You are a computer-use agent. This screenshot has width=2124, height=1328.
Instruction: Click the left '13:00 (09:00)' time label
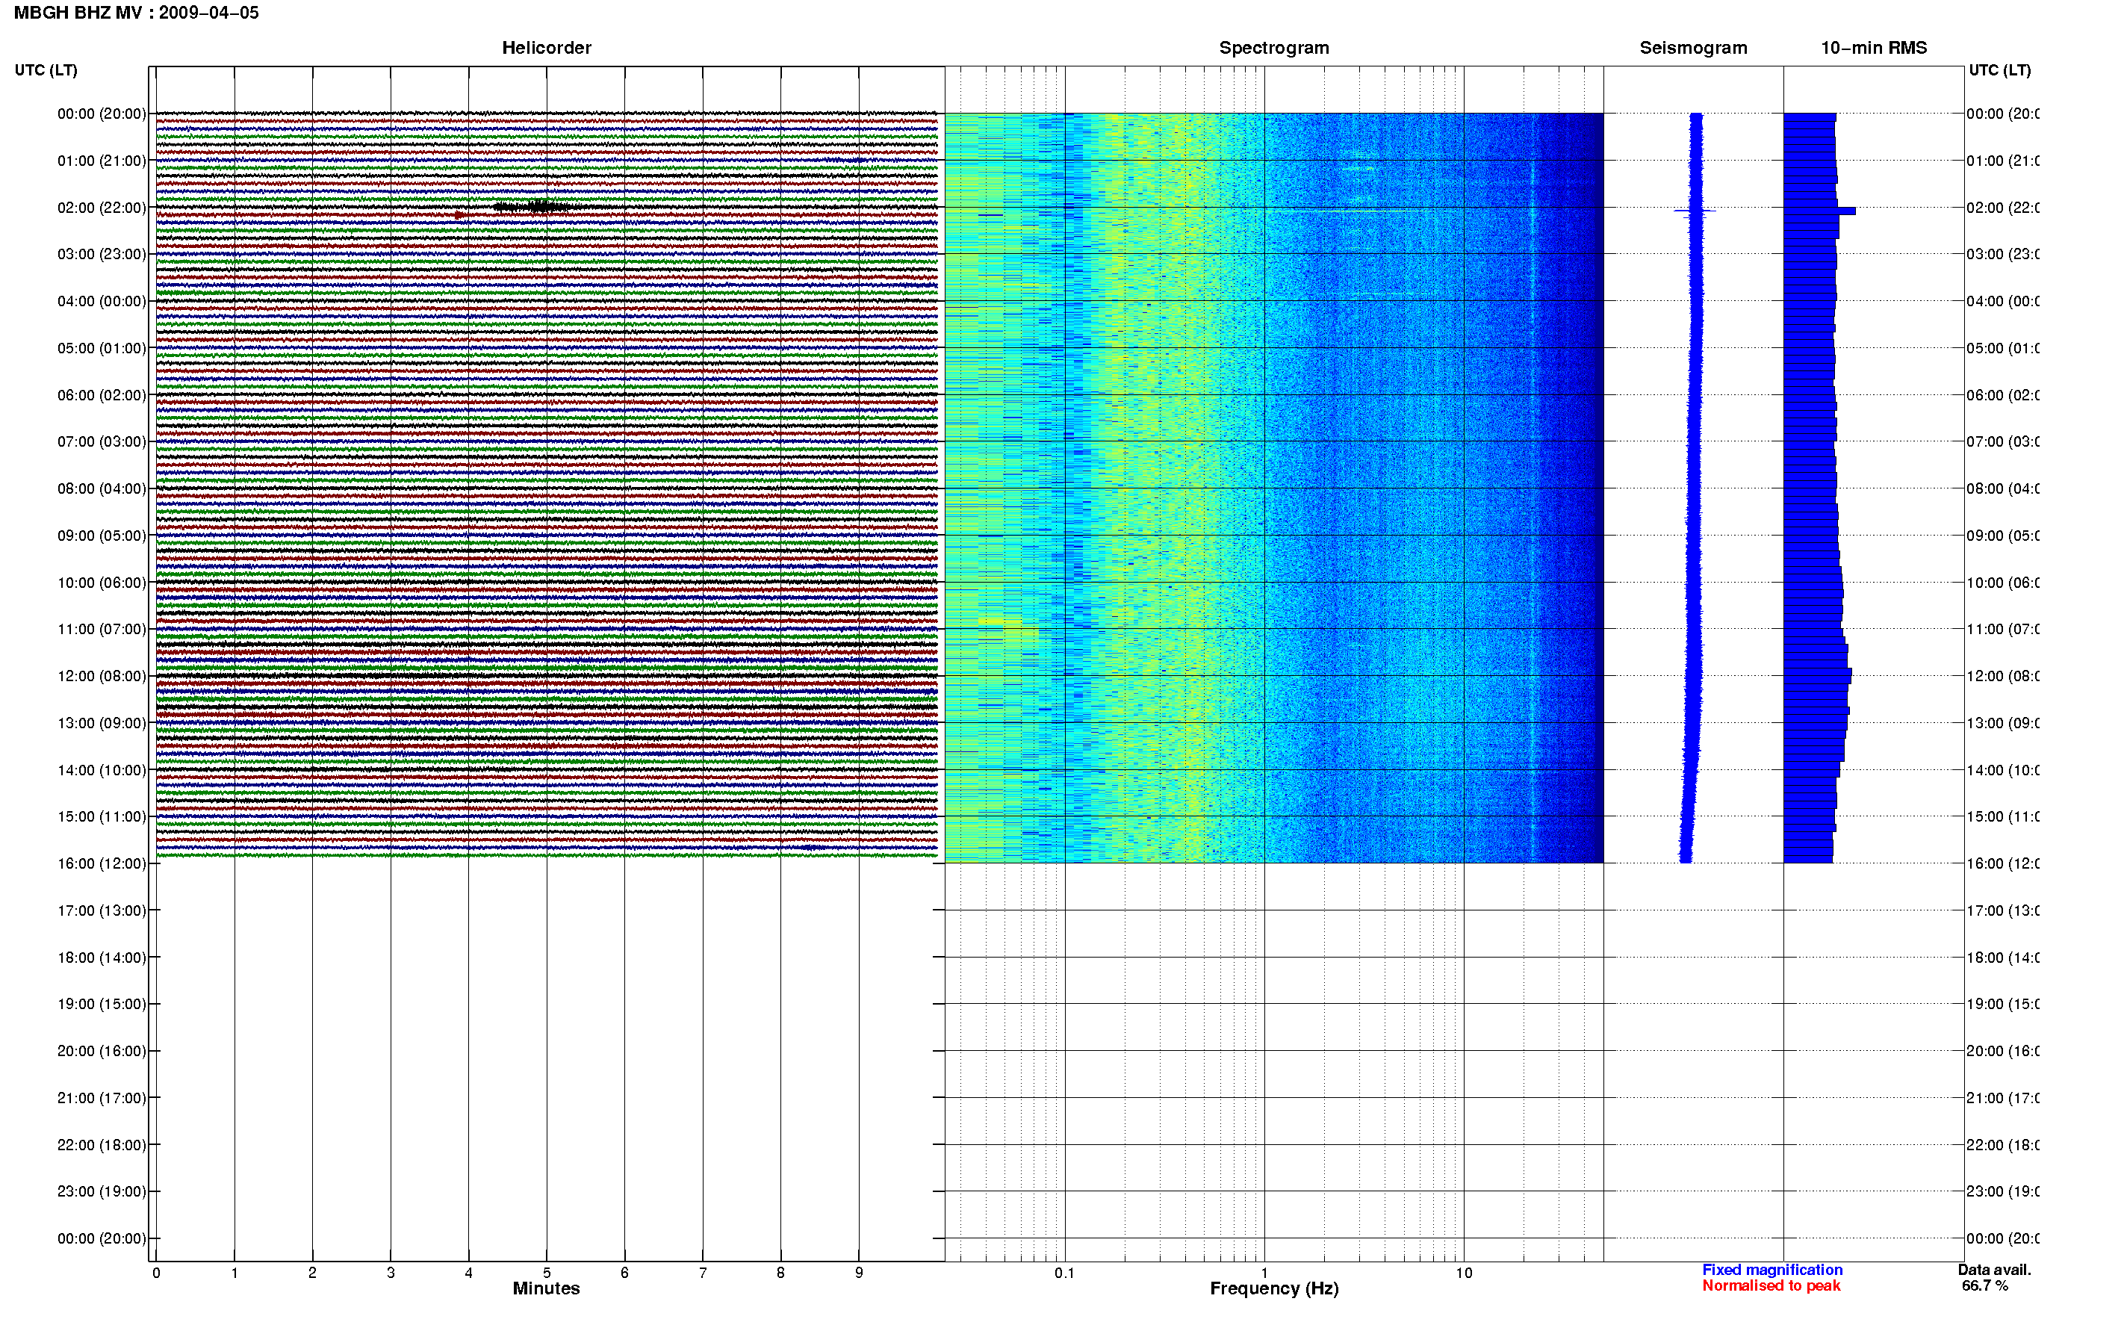click(x=102, y=723)
